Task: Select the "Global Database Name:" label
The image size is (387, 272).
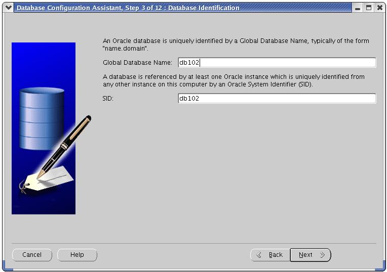Action: pos(137,63)
